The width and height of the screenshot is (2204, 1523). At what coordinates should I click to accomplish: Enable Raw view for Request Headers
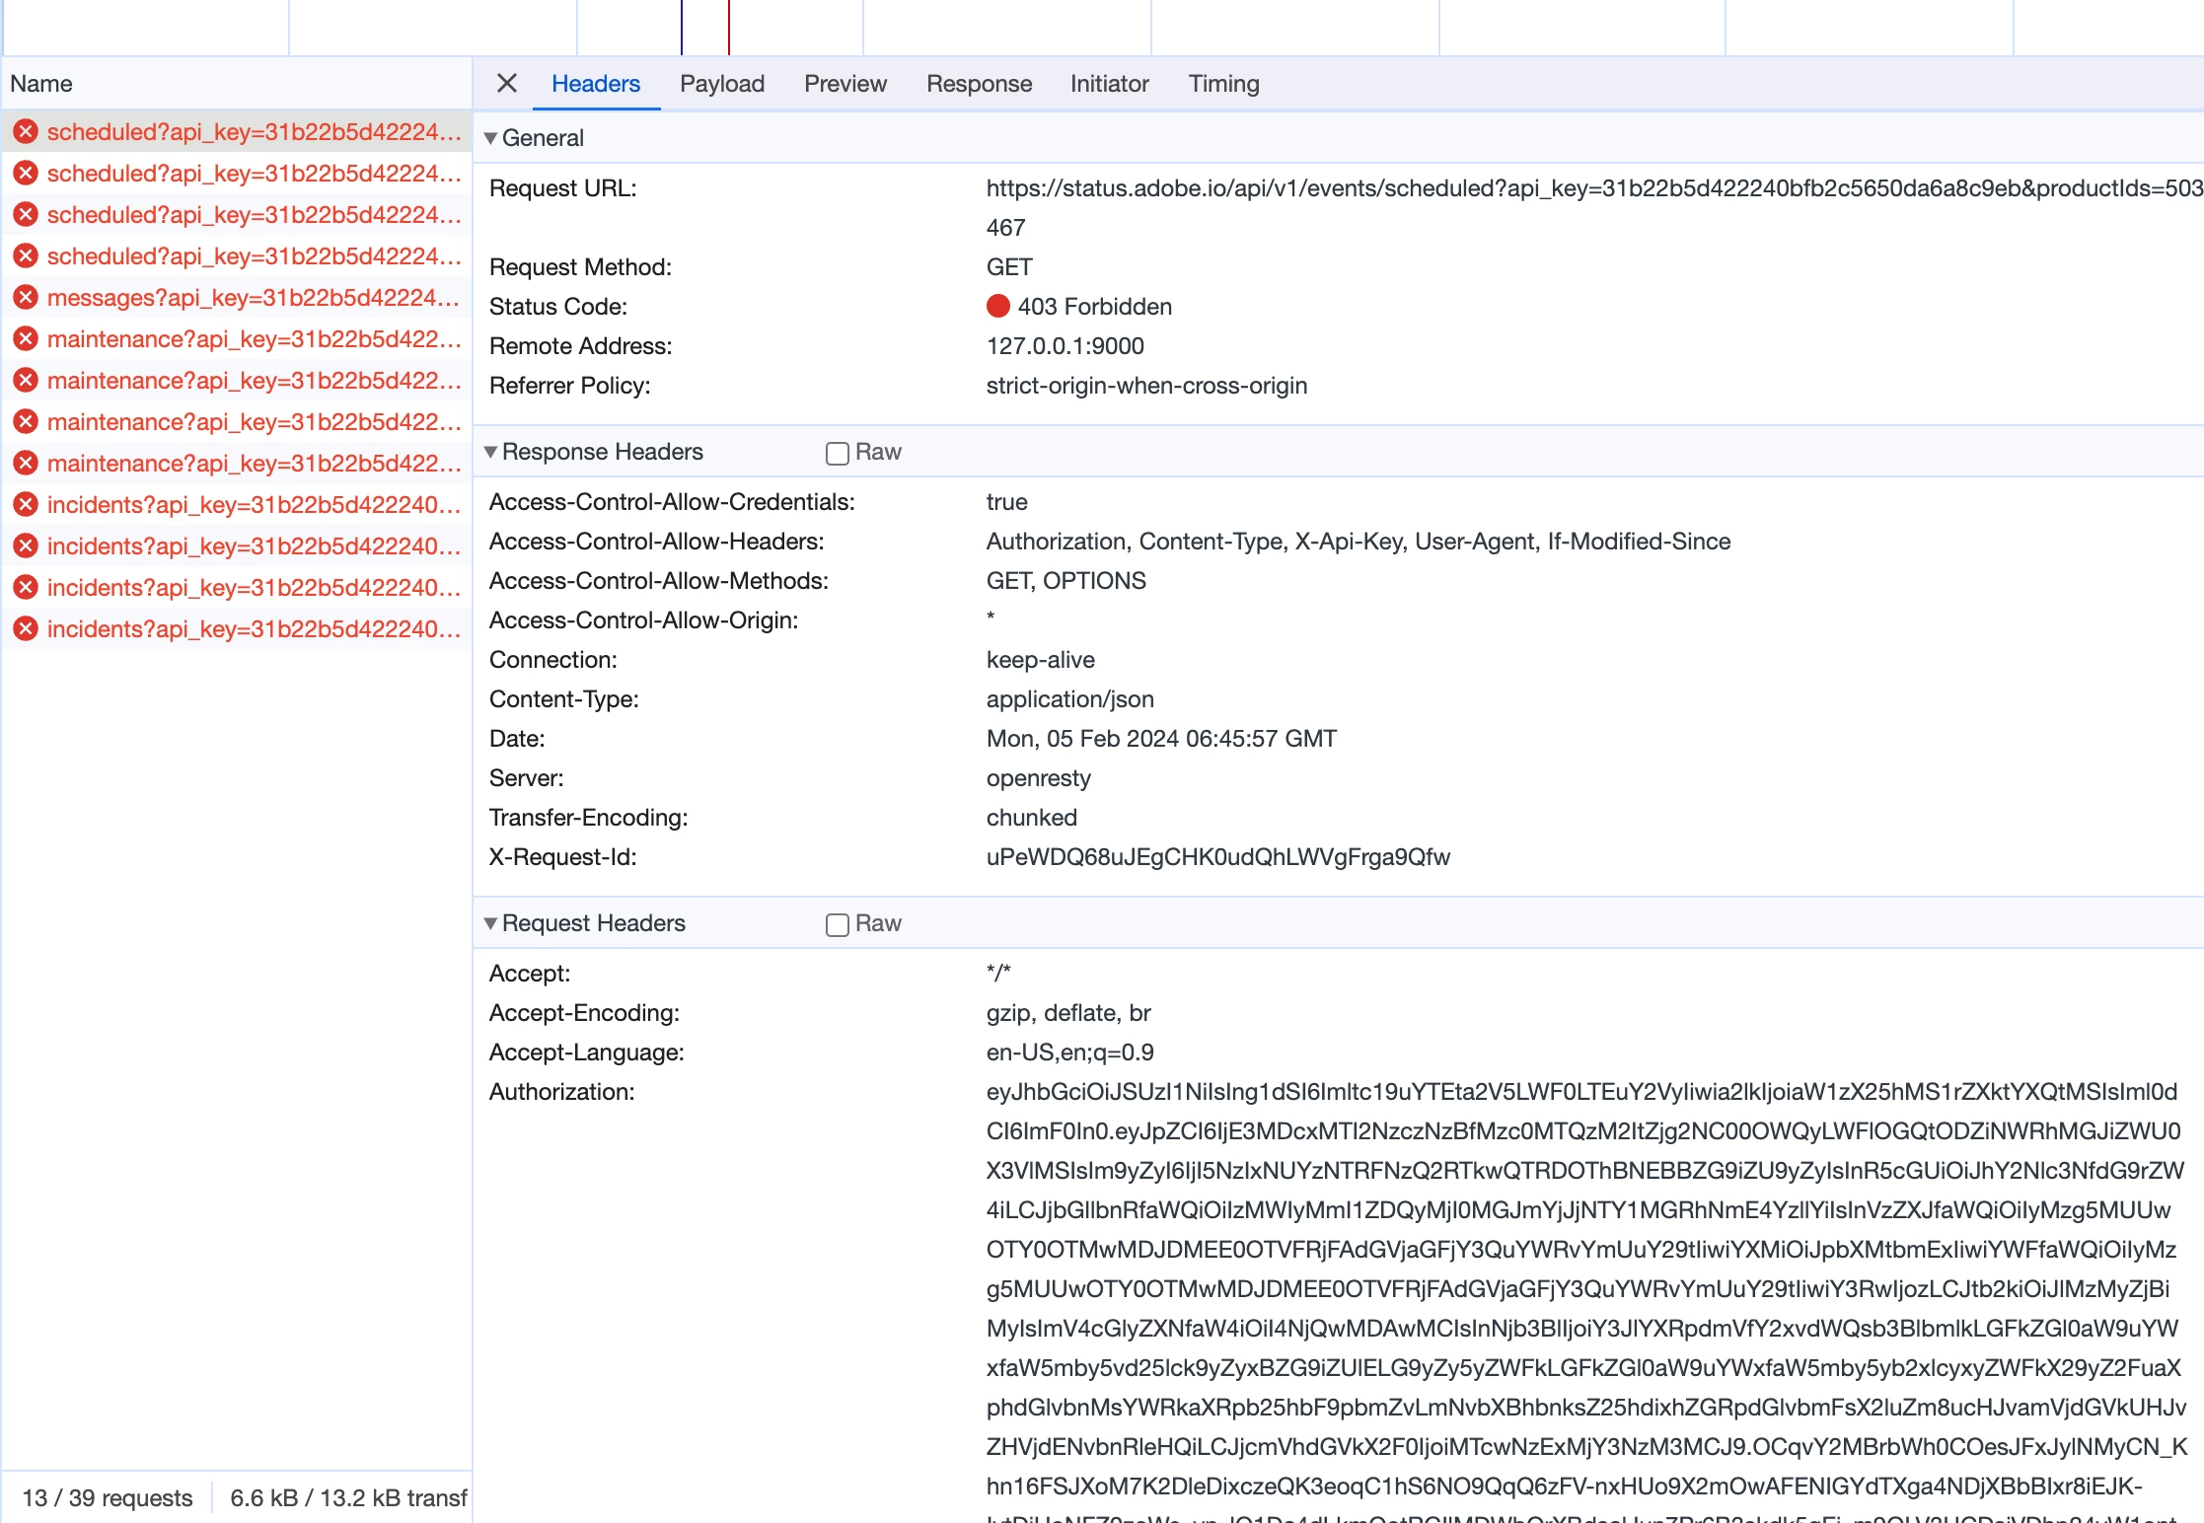(x=838, y=924)
